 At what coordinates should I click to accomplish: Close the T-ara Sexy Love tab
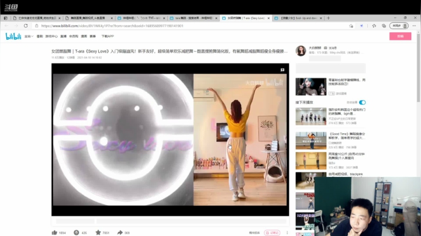(x=268, y=18)
